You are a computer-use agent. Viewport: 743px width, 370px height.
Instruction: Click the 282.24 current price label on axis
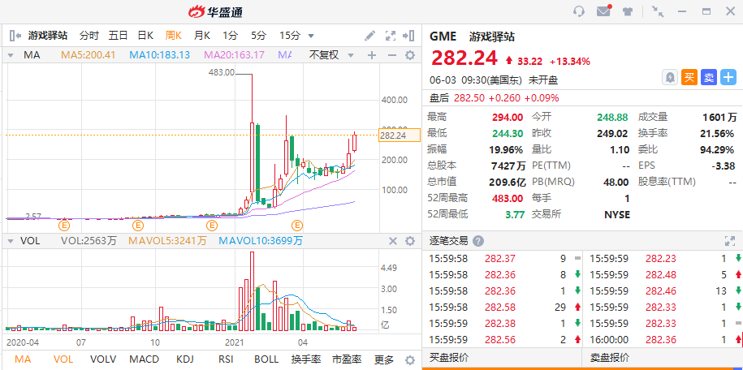coord(400,136)
